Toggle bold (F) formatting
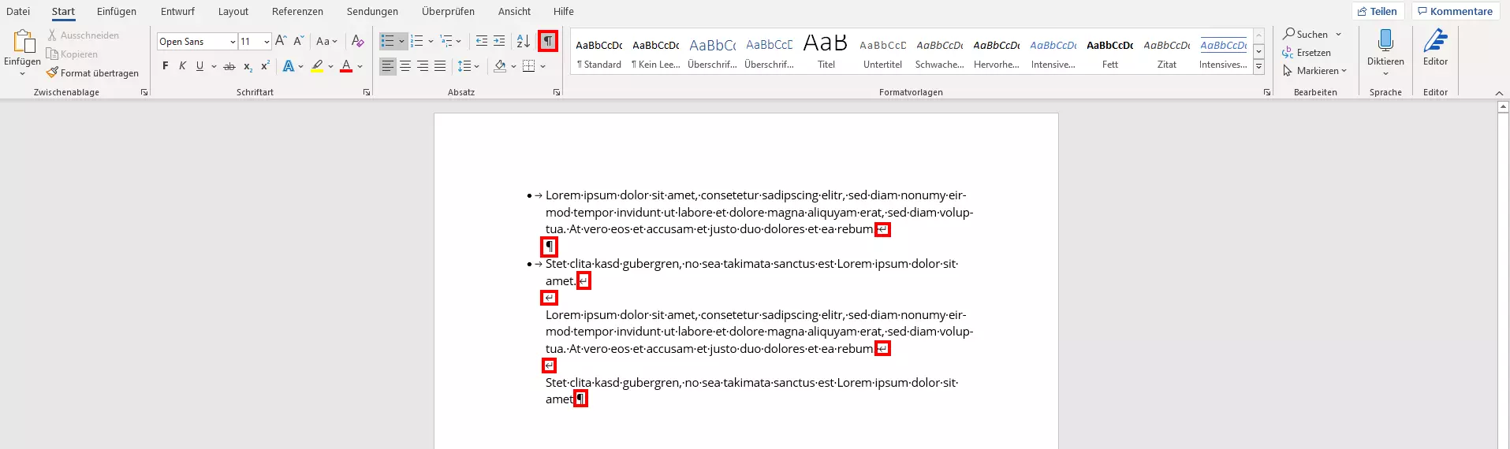This screenshot has height=449, width=1510. click(x=165, y=66)
